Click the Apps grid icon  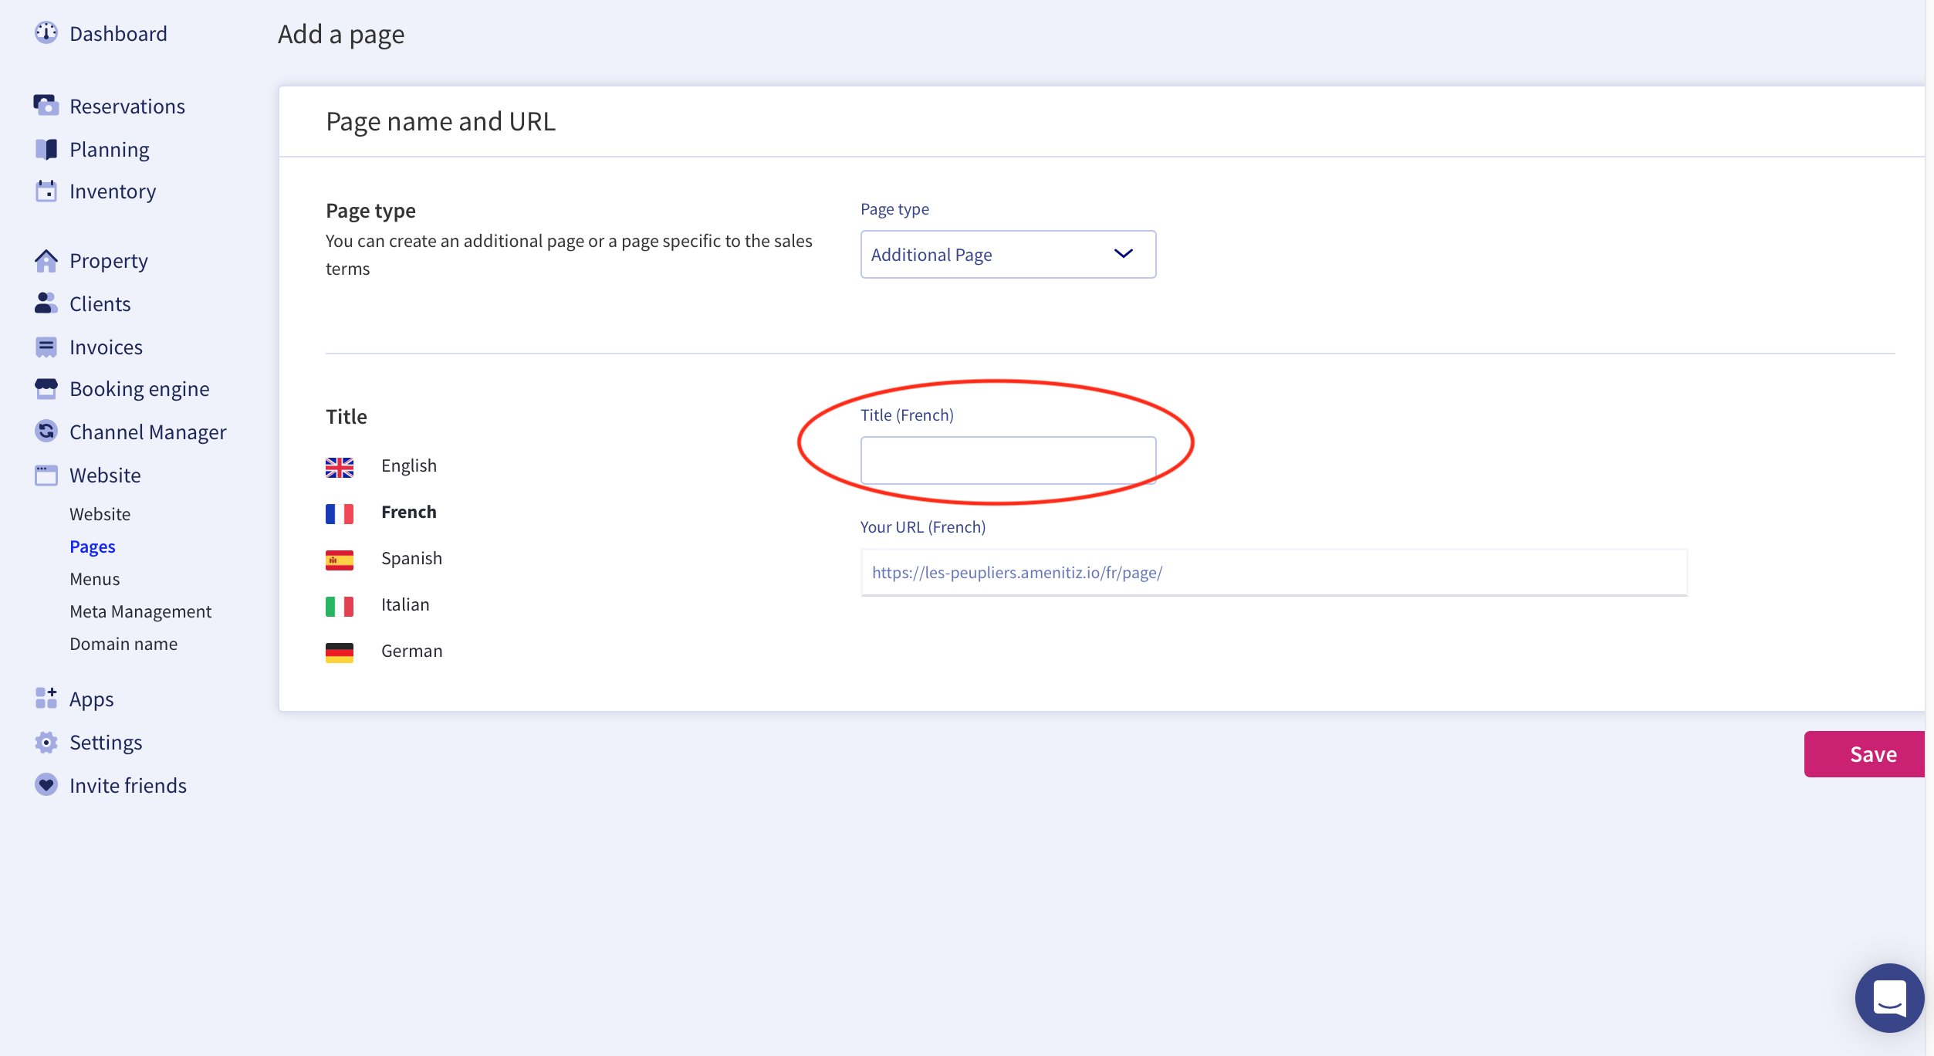[x=46, y=698]
